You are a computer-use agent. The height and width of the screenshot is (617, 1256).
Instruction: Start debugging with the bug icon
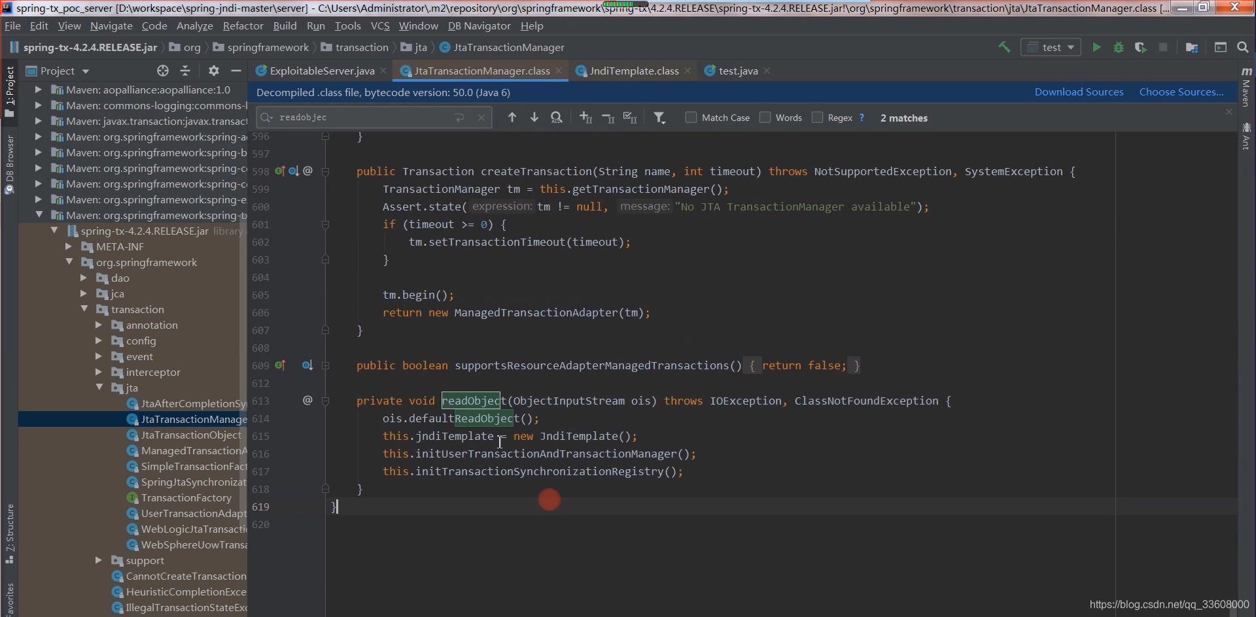(1119, 47)
